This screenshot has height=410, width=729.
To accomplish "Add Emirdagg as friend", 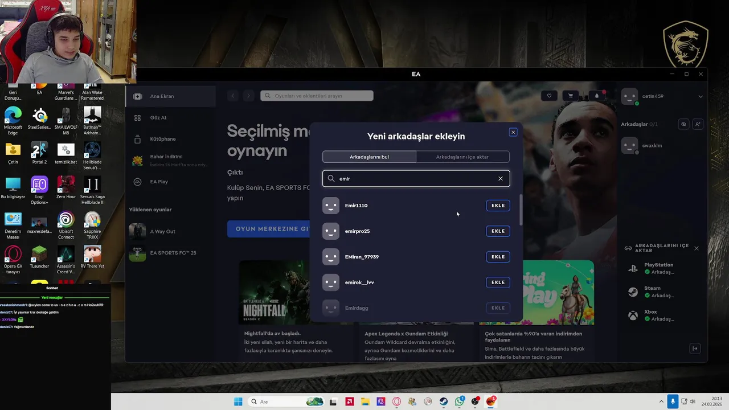I will [498, 308].
